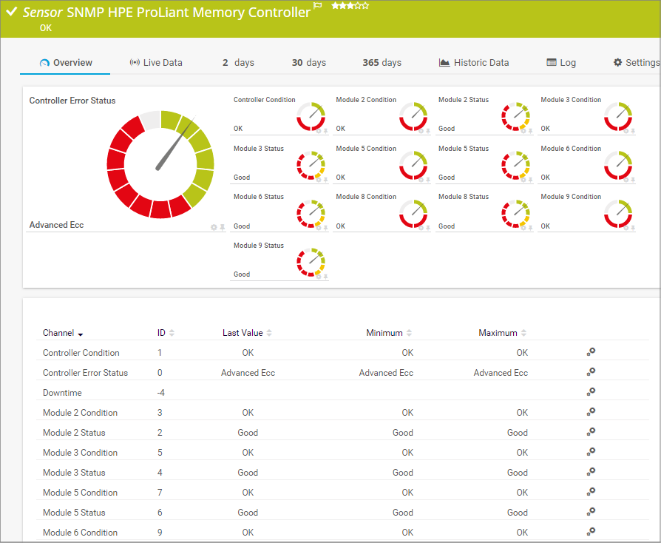Click the Module 2 Condition channel name

[x=80, y=413]
